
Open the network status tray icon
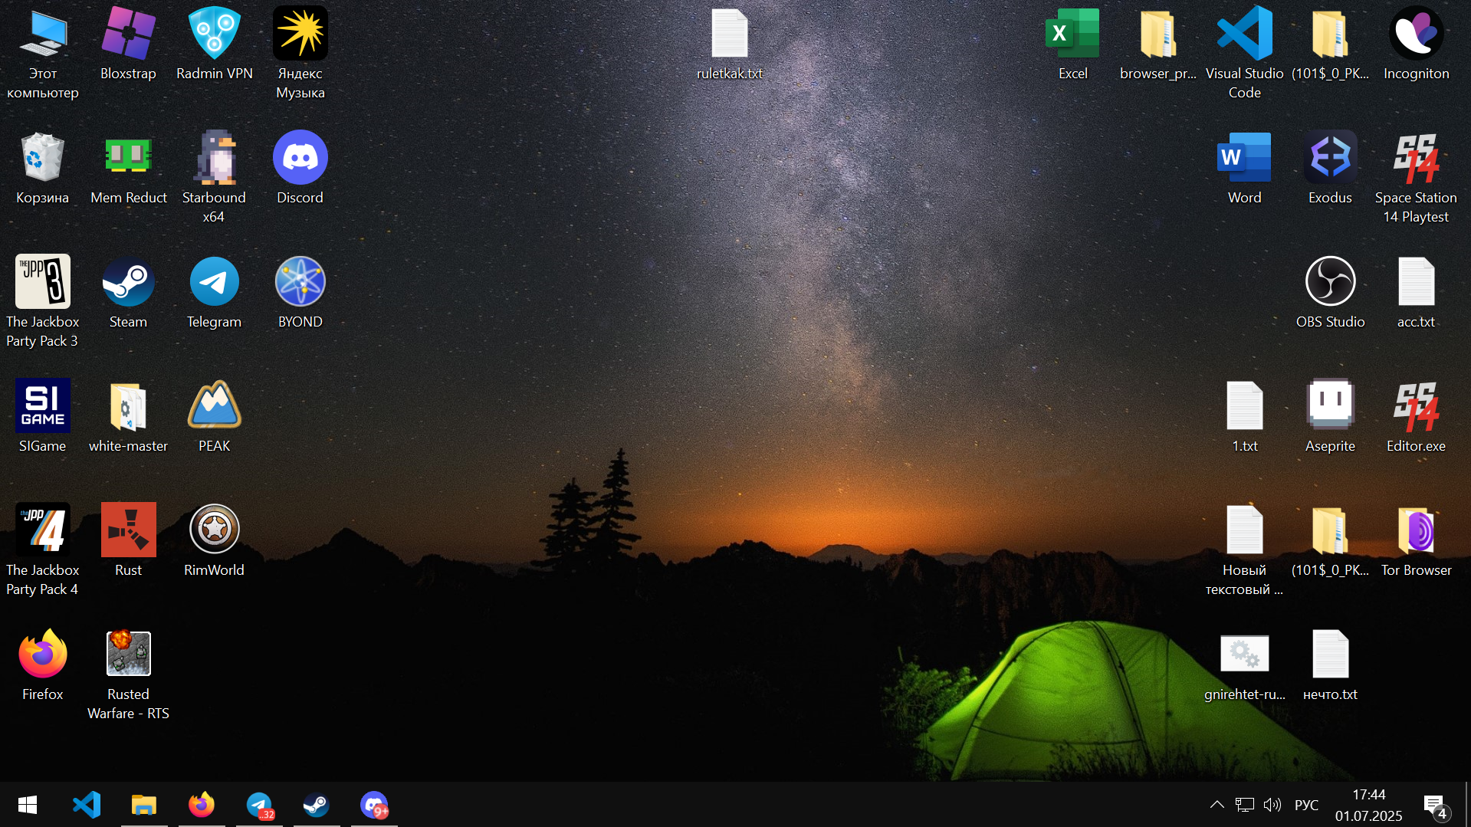[x=1245, y=805]
